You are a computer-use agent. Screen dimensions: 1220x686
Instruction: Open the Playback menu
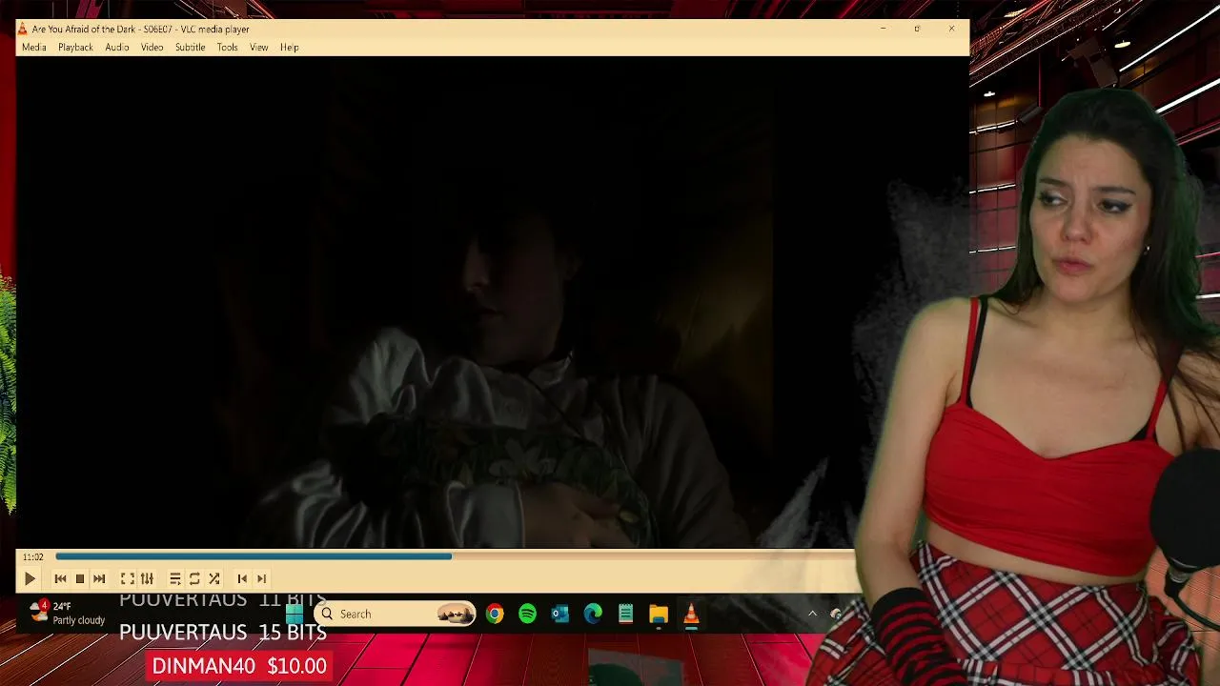(75, 47)
